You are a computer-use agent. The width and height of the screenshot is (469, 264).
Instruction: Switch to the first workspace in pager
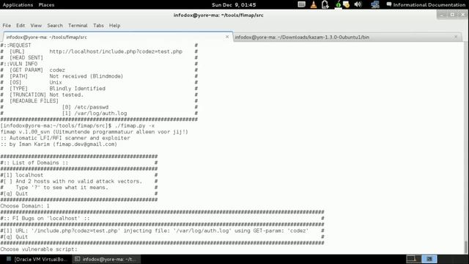click(413, 259)
